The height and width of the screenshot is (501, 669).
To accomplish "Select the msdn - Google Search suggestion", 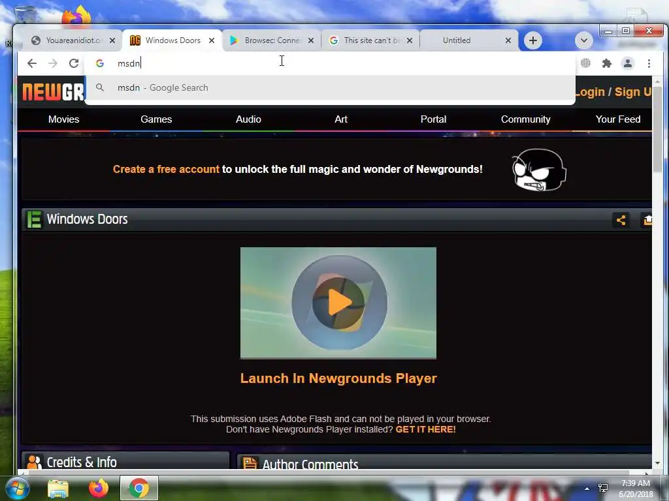I will pos(330,88).
